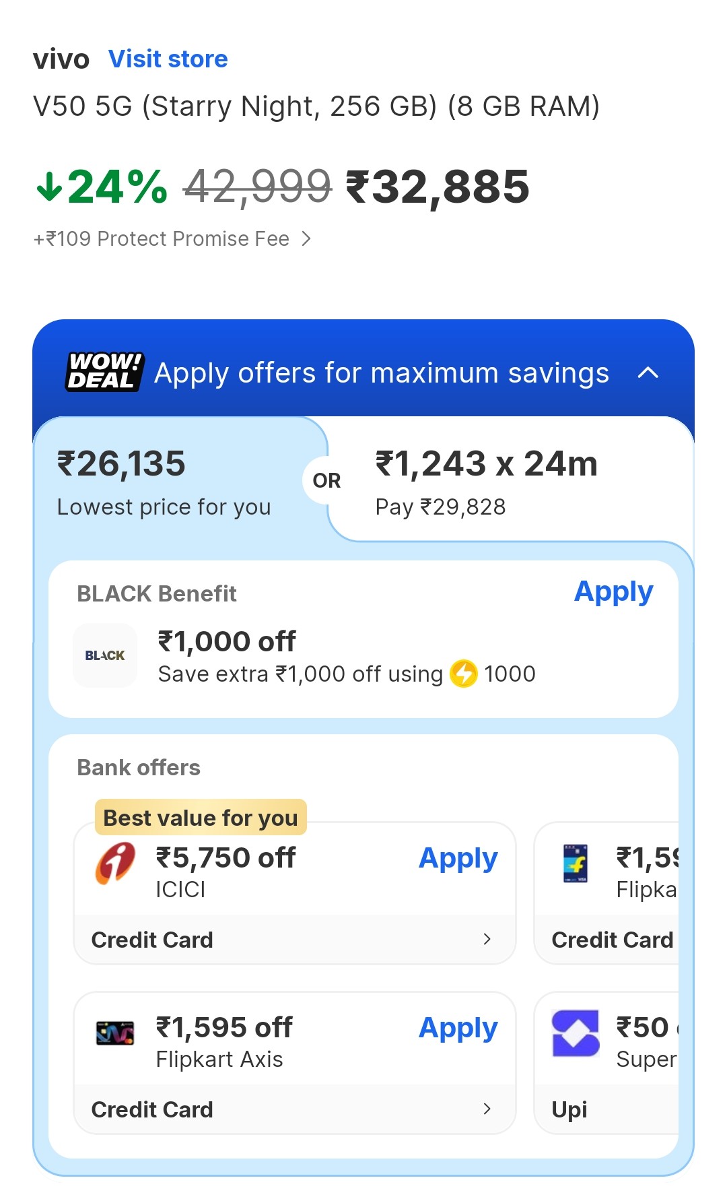Apply the BLACK Benefit ₹1,000 off

tap(613, 592)
